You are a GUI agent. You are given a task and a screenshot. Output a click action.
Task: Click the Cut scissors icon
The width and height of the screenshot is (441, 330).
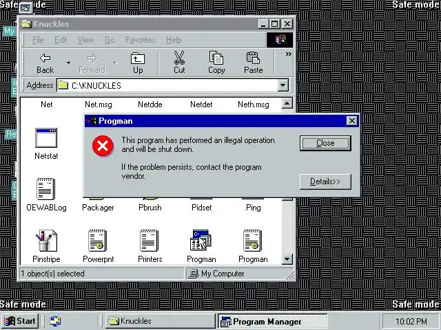click(x=179, y=58)
